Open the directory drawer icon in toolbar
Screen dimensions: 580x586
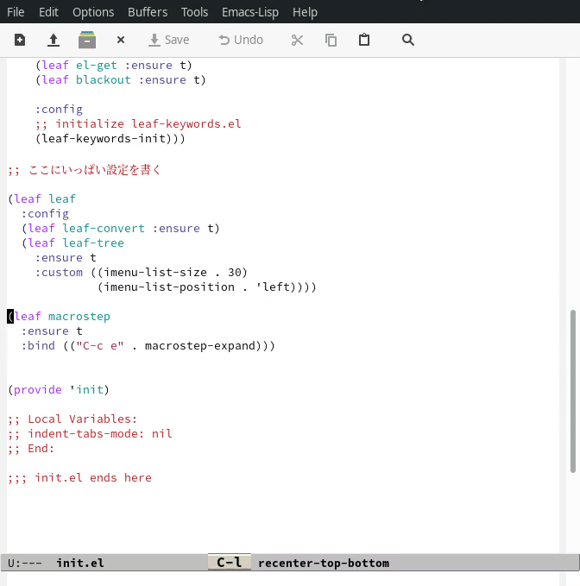[x=86, y=40]
